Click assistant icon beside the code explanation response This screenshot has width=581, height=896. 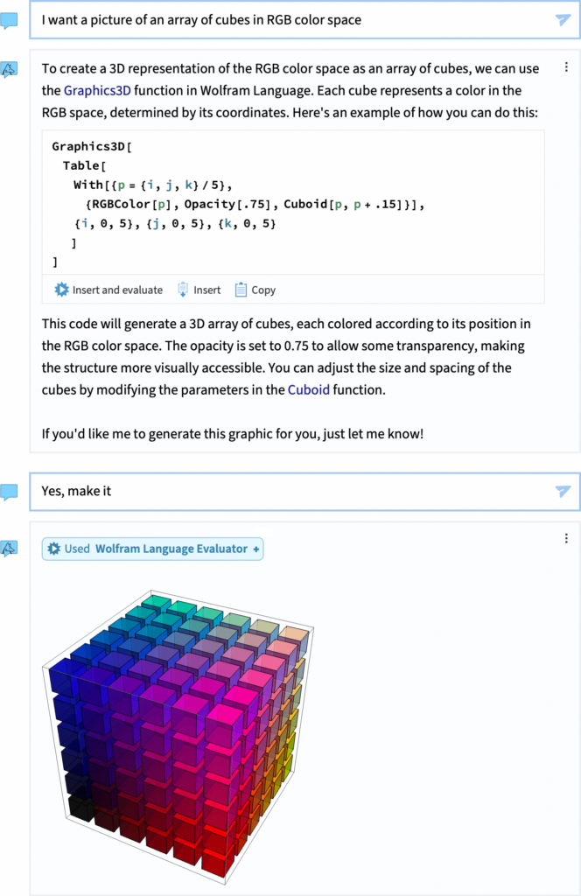pyautogui.click(x=9, y=69)
